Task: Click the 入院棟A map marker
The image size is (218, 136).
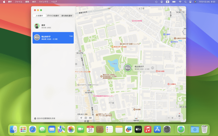Action: 168,84
